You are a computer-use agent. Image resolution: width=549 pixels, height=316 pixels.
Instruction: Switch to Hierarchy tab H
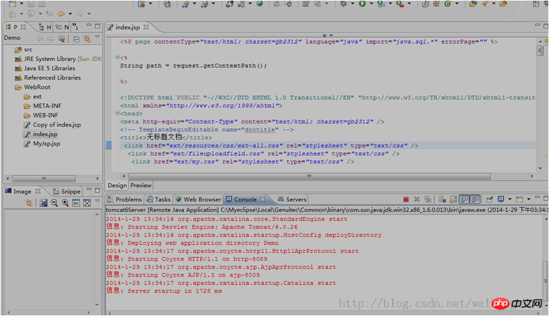pos(45,27)
